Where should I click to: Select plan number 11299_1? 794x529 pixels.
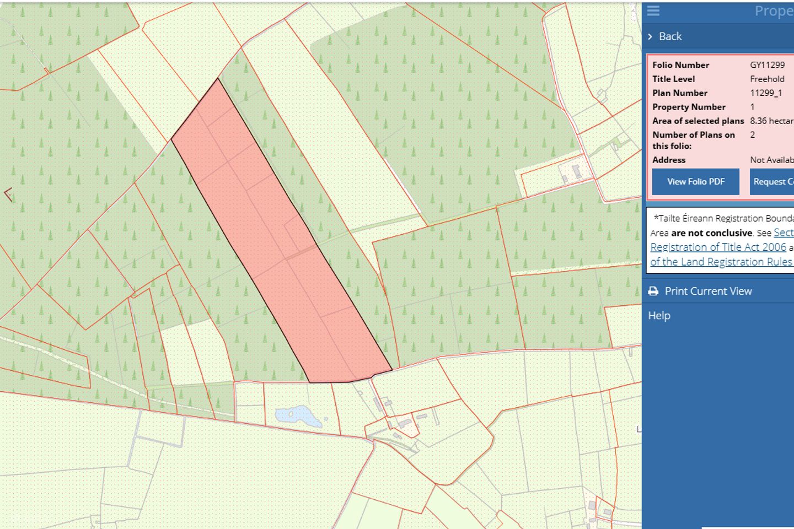pos(766,93)
